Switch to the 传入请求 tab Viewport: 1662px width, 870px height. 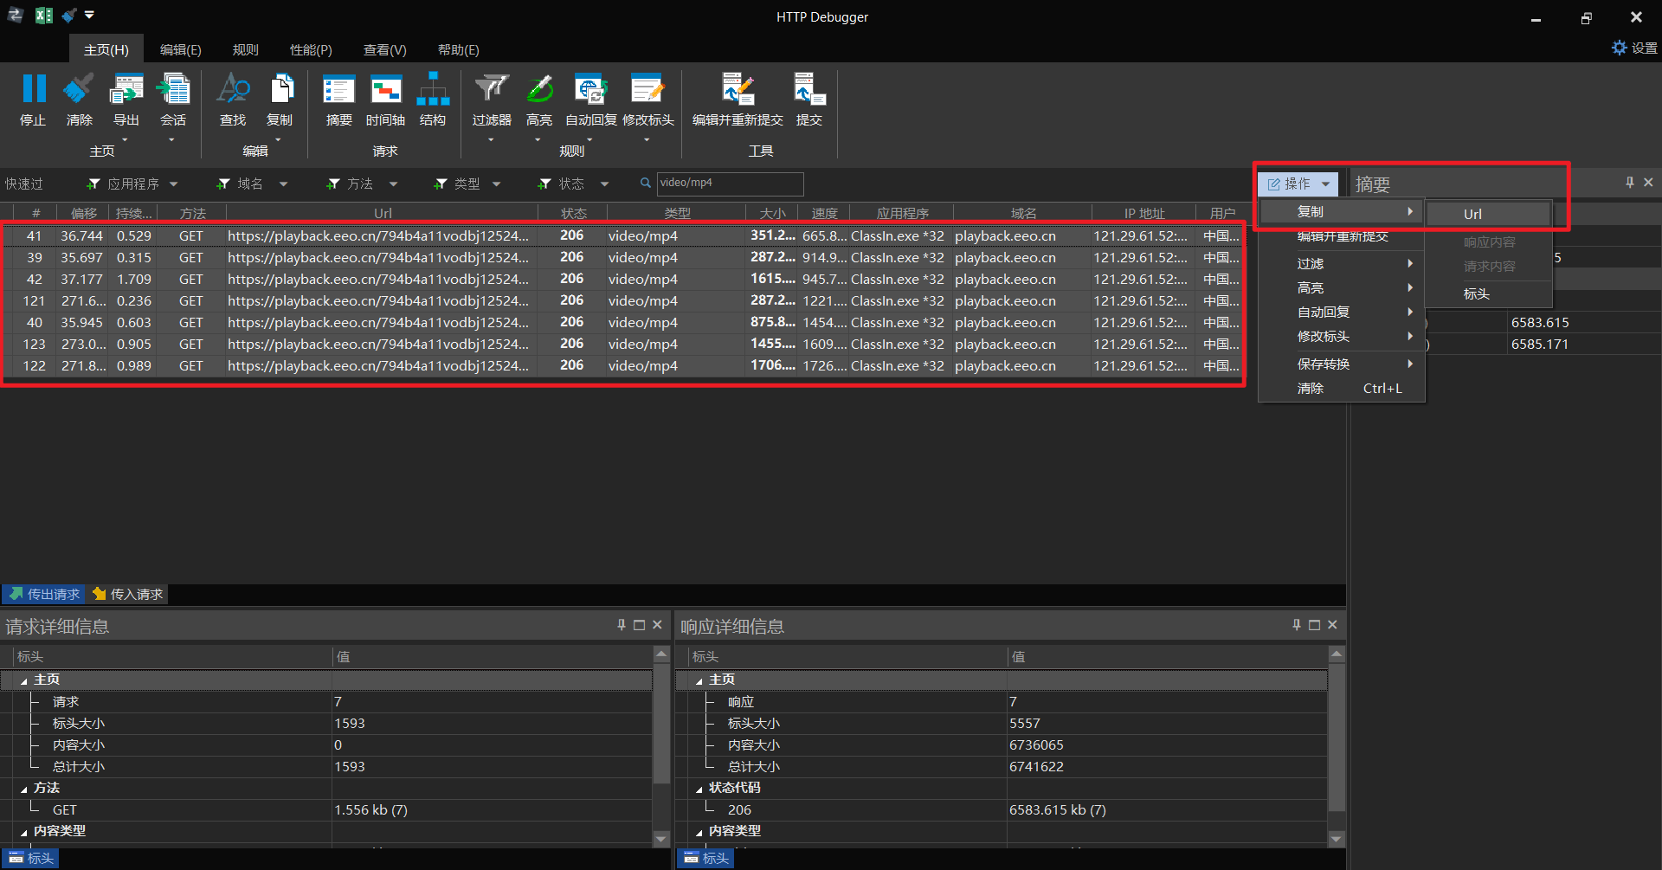(129, 594)
